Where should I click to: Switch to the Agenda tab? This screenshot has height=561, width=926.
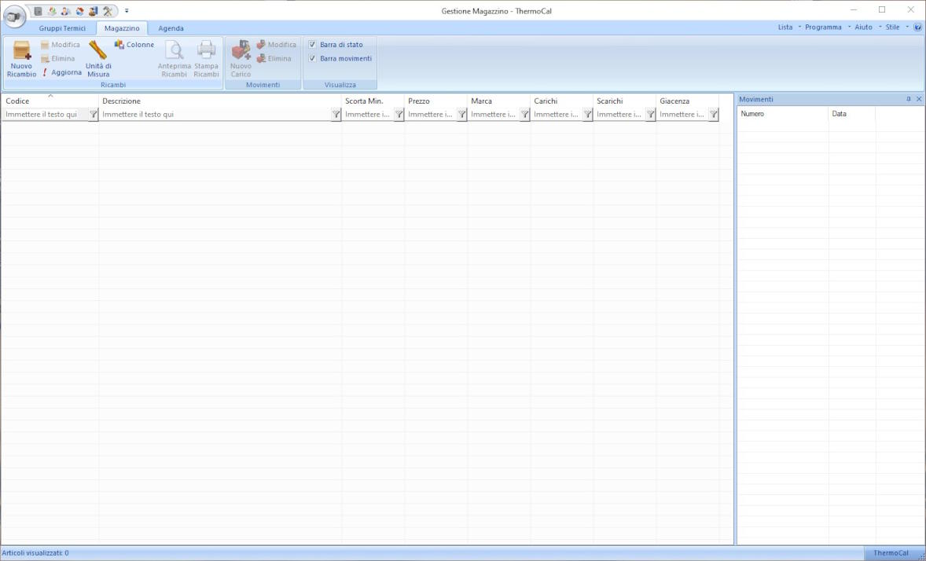[x=171, y=28]
